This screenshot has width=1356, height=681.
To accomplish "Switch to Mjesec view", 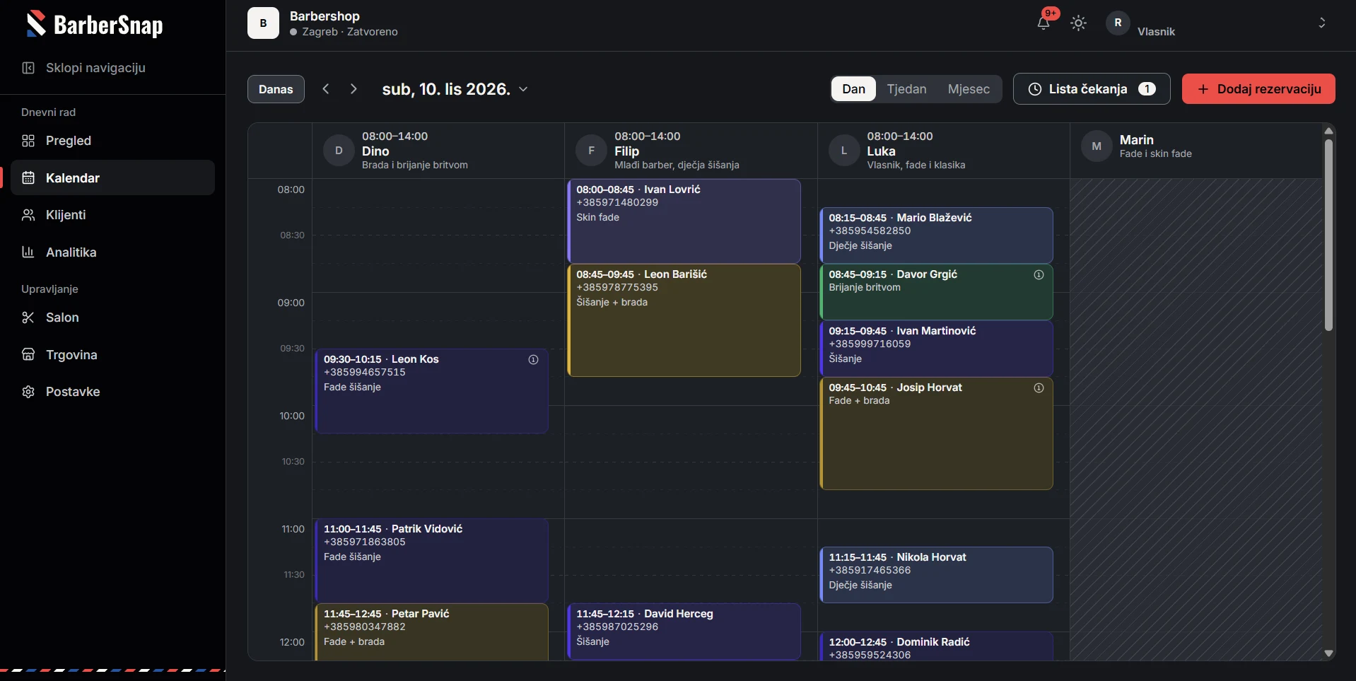I will [969, 89].
